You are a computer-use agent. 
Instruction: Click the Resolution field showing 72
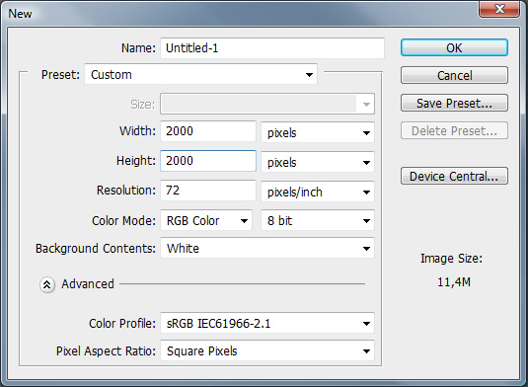click(208, 191)
